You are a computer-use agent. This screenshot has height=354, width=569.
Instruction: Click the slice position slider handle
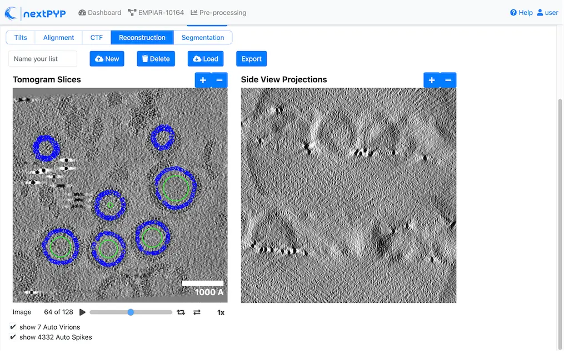[131, 312]
